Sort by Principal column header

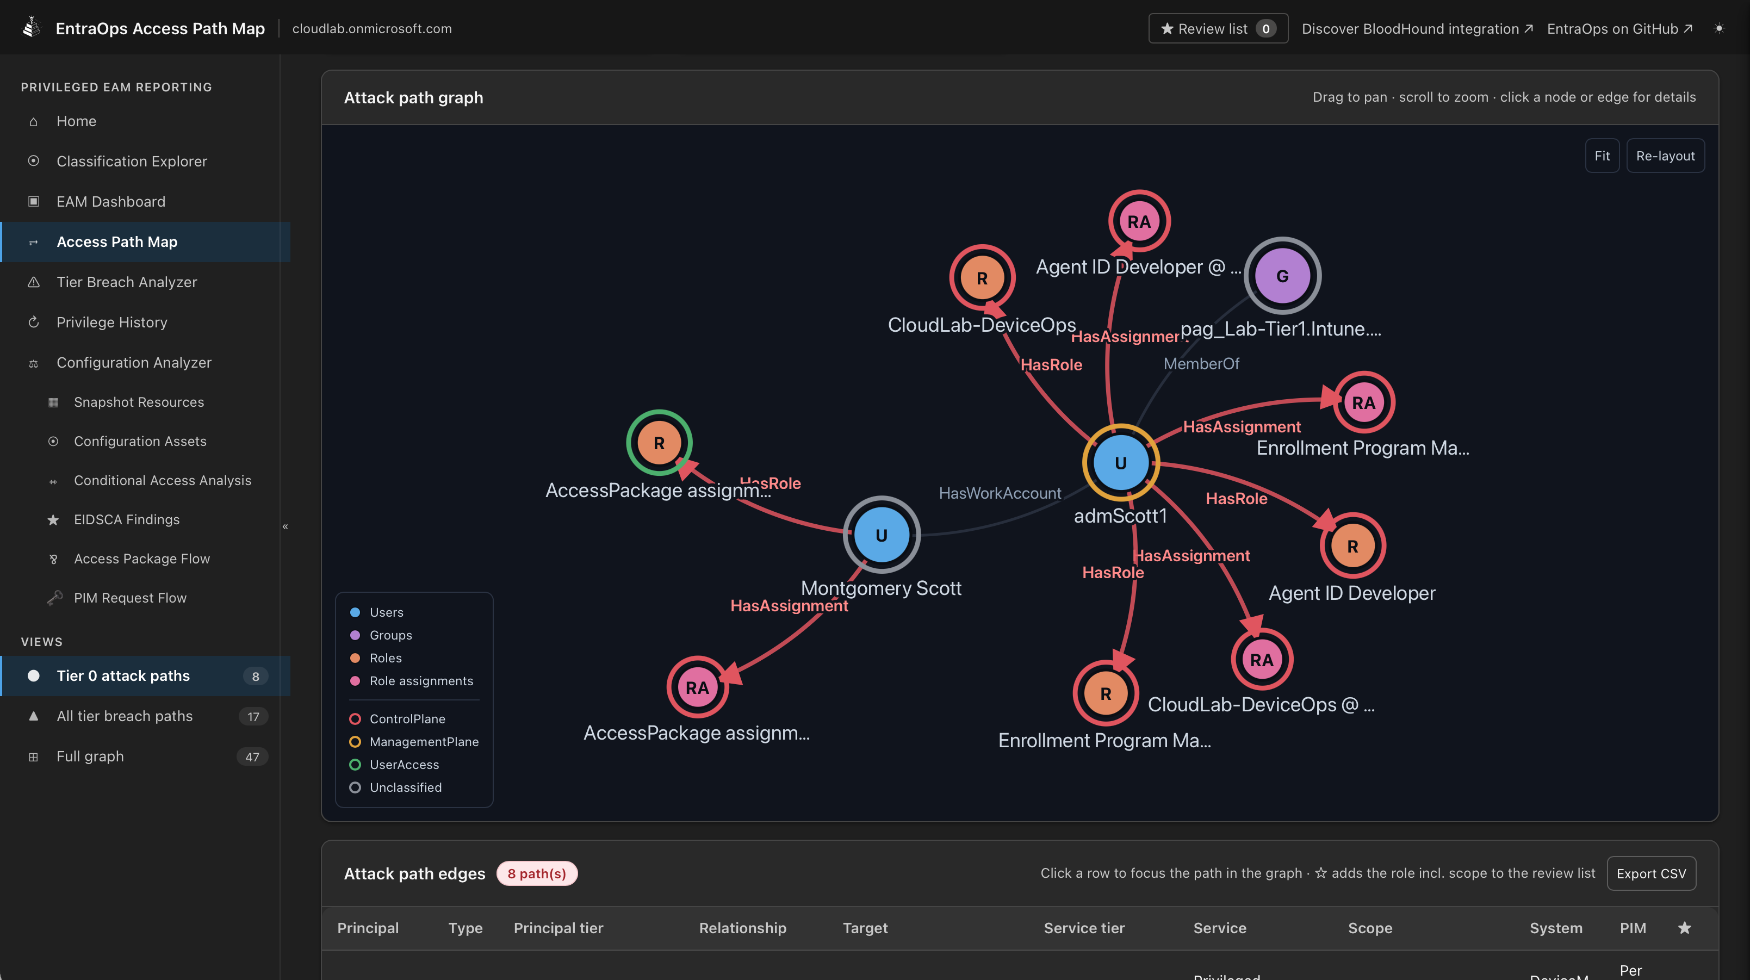[x=368, y=928]
